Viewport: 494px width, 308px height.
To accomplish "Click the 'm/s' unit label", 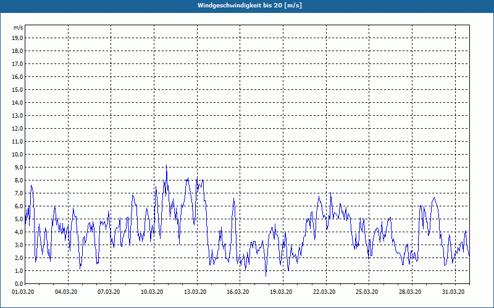I will 18,28.
